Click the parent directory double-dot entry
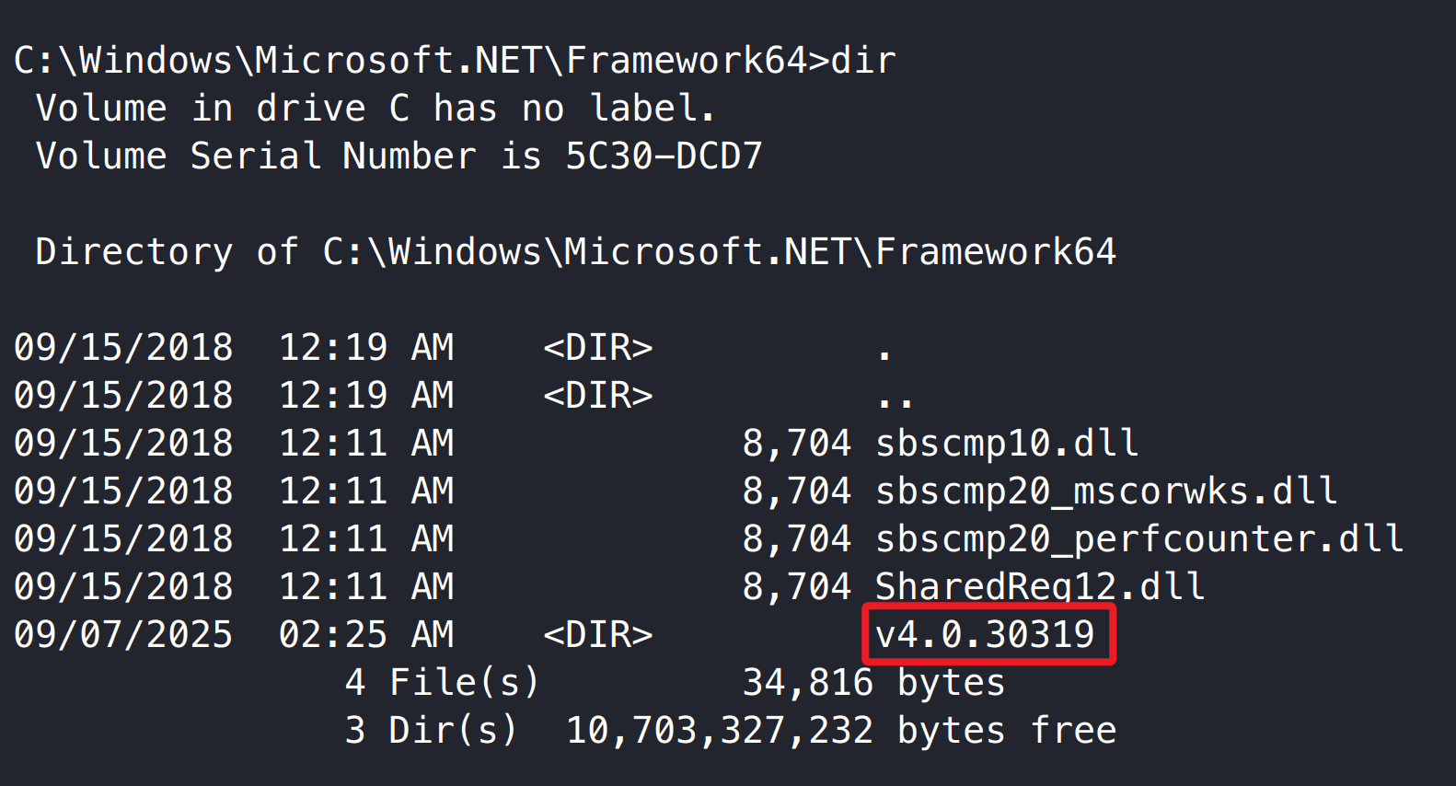Viewport: 1456px width, 786px height. coord(895,401)
